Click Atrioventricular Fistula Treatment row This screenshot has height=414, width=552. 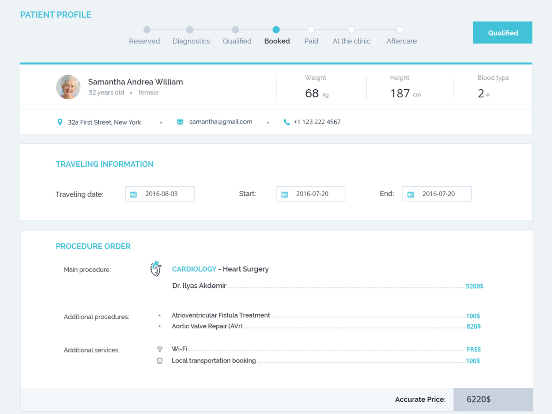click(x=326, y=315)
